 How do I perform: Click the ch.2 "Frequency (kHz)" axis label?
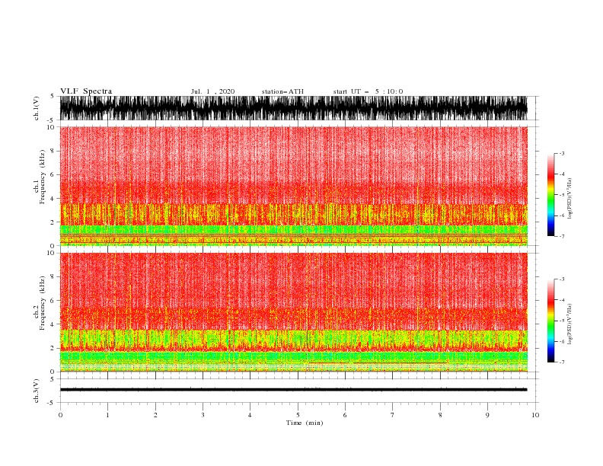coord(42,303)
